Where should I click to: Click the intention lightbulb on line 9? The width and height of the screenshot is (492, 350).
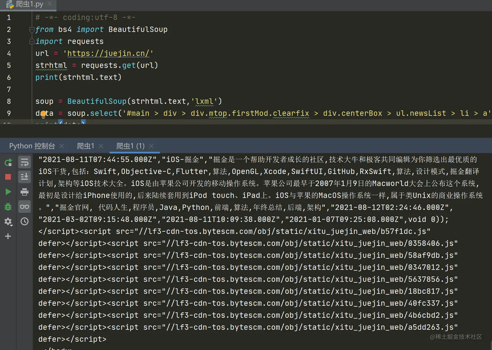pyautogui.click(x=43, y=114)
